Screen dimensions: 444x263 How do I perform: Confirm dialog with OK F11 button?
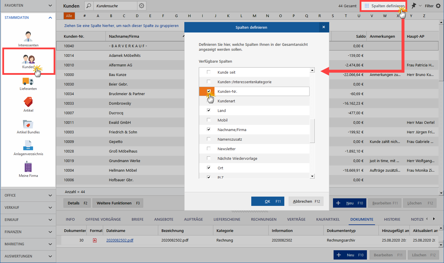[x=268, y=201]
